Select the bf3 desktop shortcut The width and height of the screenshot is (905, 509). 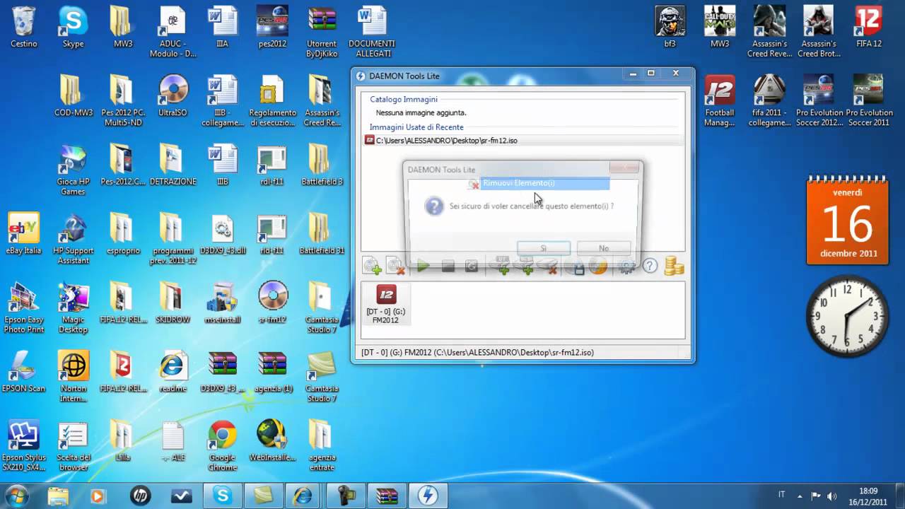(x=670, y=28)
